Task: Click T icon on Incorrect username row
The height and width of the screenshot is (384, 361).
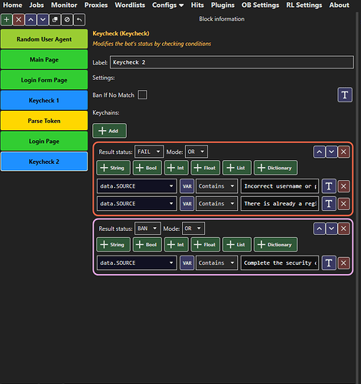Action: (x=329, y=186)
